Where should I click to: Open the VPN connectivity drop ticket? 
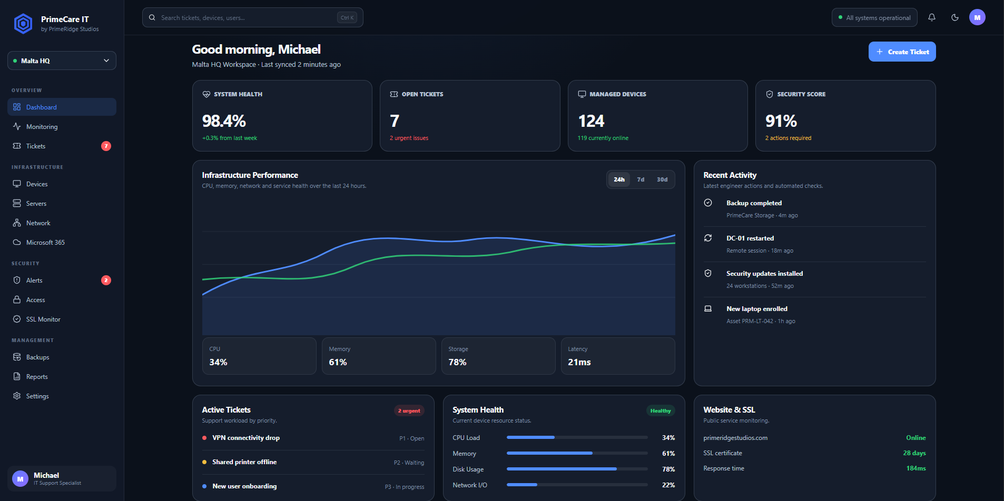[313, 438]
